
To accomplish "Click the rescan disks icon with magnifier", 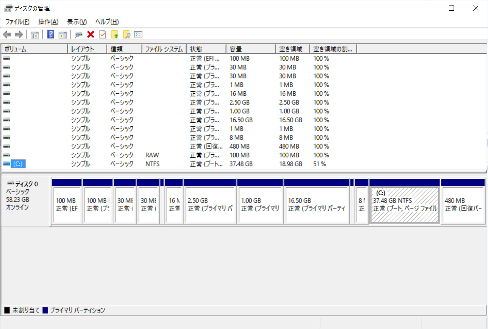I will coord(78,34).
